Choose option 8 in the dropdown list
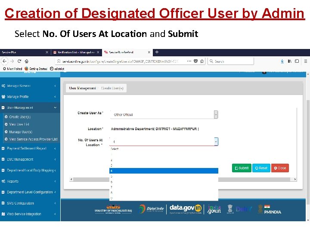This screenshot has width=310, height=232. (164, 192)
